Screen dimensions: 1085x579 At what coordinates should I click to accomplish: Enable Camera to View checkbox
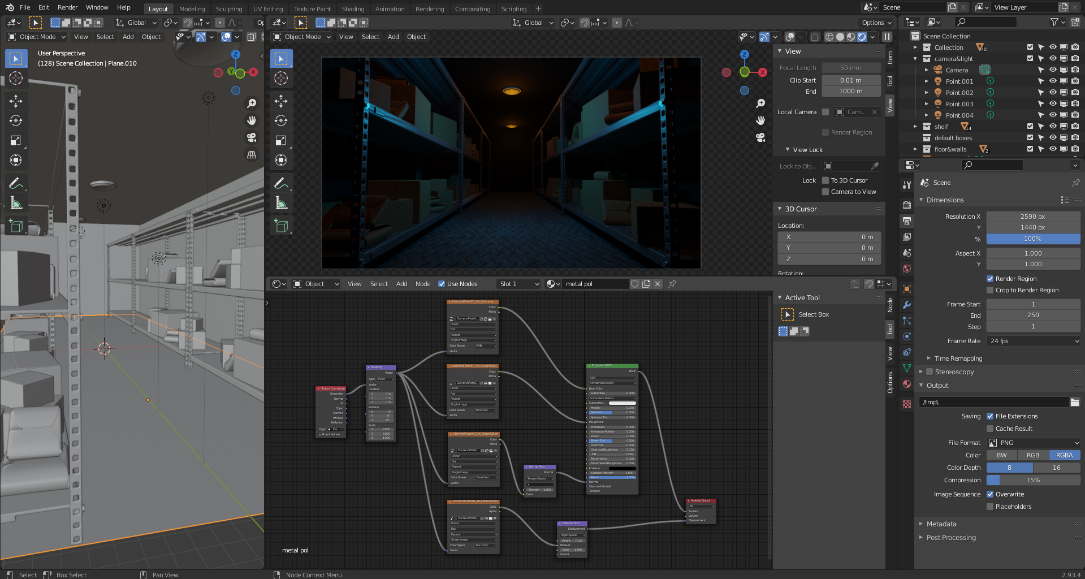(x=825, y=192)
